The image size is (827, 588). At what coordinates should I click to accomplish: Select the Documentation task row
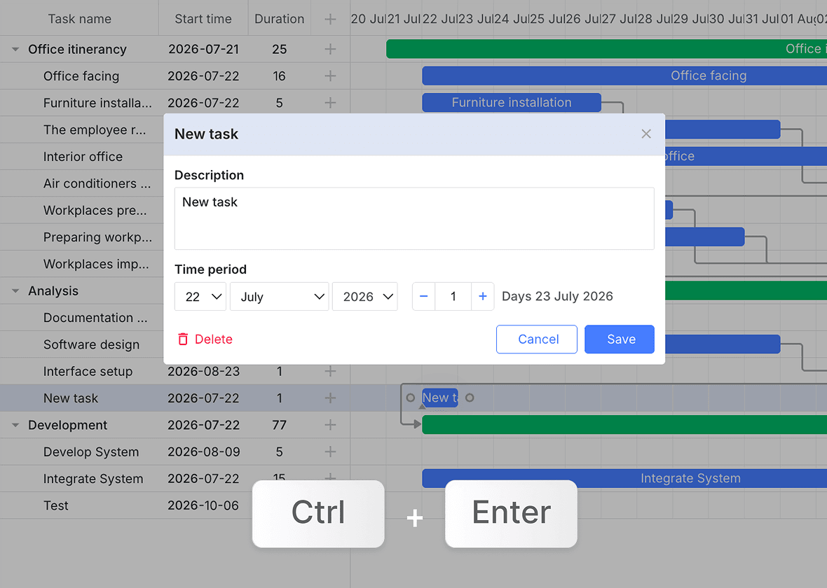pyautogui.click(x=82, y=318)
